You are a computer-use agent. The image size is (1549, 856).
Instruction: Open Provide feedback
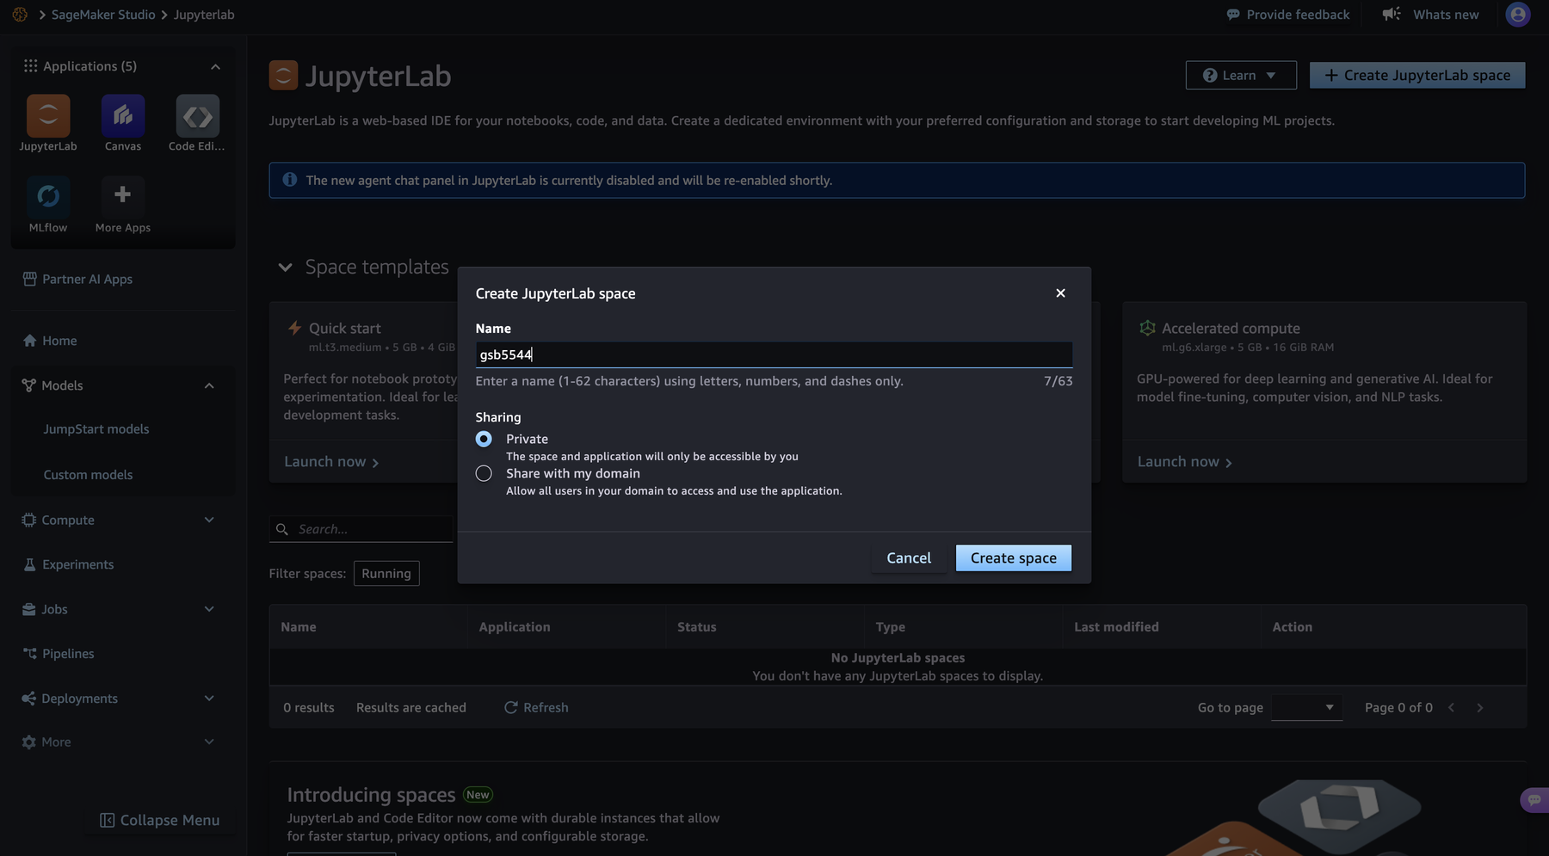[x=1287, y=15]
